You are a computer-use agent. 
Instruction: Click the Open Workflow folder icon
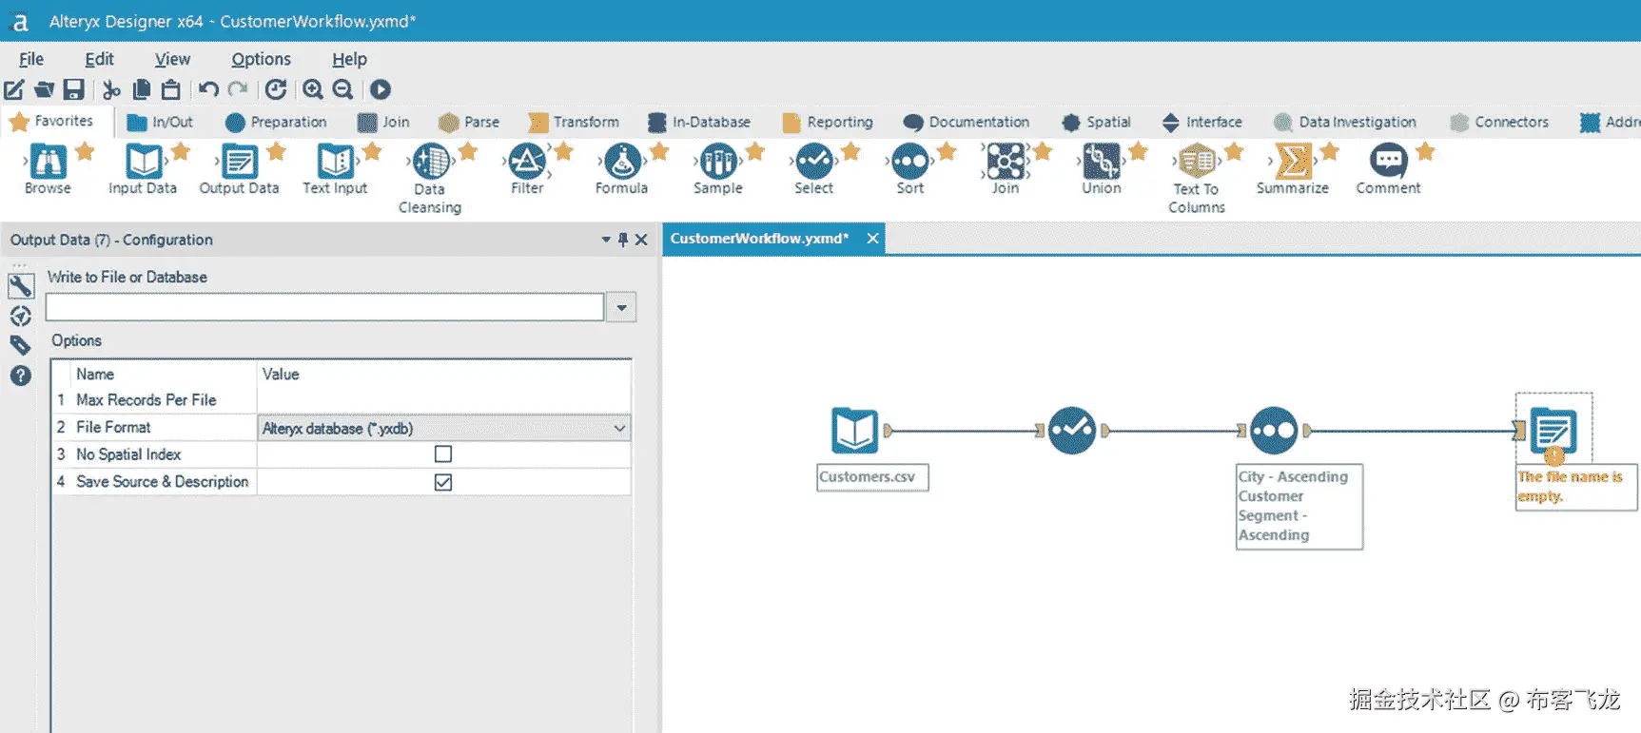click(x=44, y=89)
